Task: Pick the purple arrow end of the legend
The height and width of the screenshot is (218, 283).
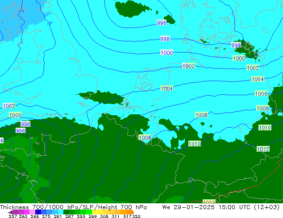Action: (x=10, y=212)
